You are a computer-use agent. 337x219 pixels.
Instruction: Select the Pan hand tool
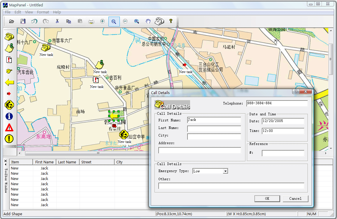tap(148, 21)
